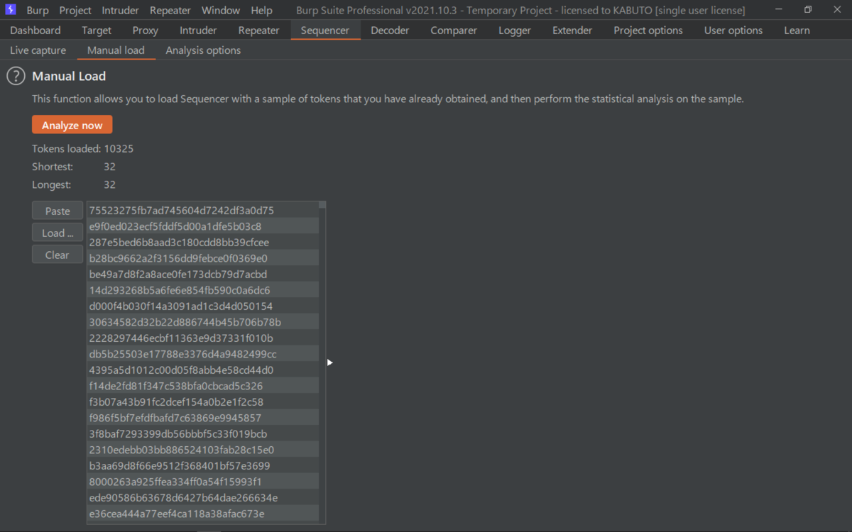
Task: Click the Burp Suite logo icon
Action: 11,10
